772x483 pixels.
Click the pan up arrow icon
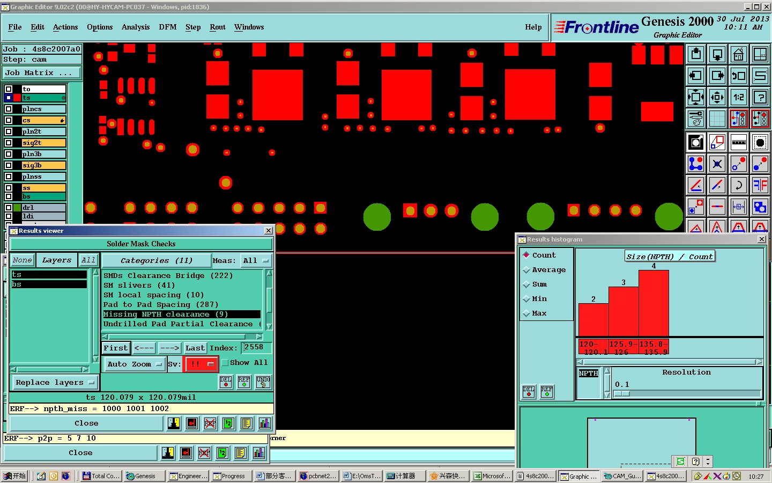pos(696,54)
